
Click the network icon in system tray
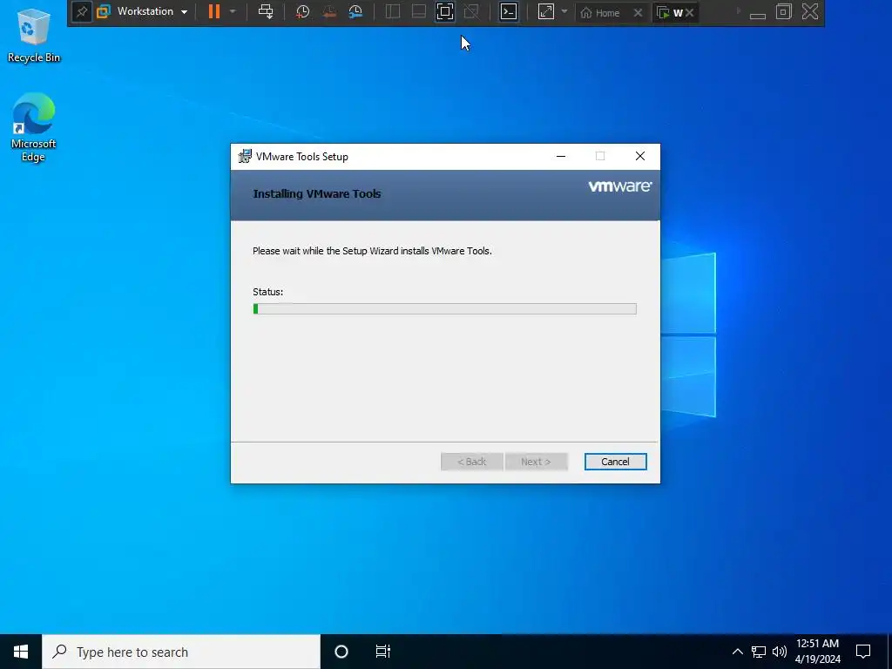coord(759,652)
